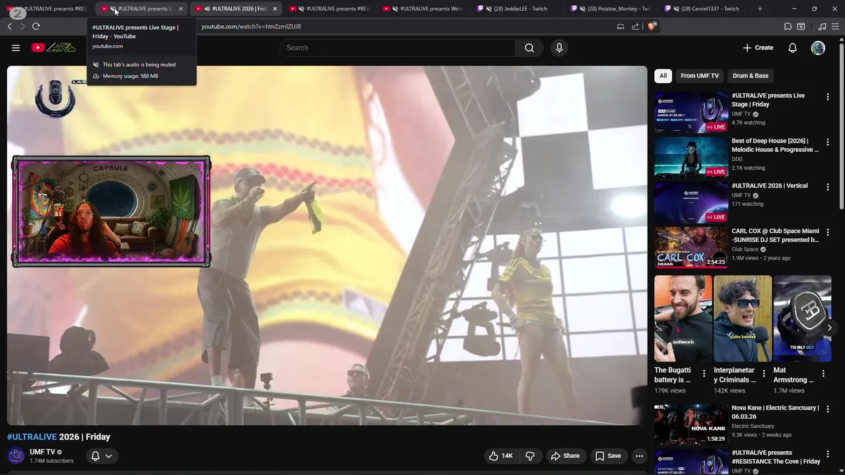Open YouTube notifications bell in header

(792, 47)
